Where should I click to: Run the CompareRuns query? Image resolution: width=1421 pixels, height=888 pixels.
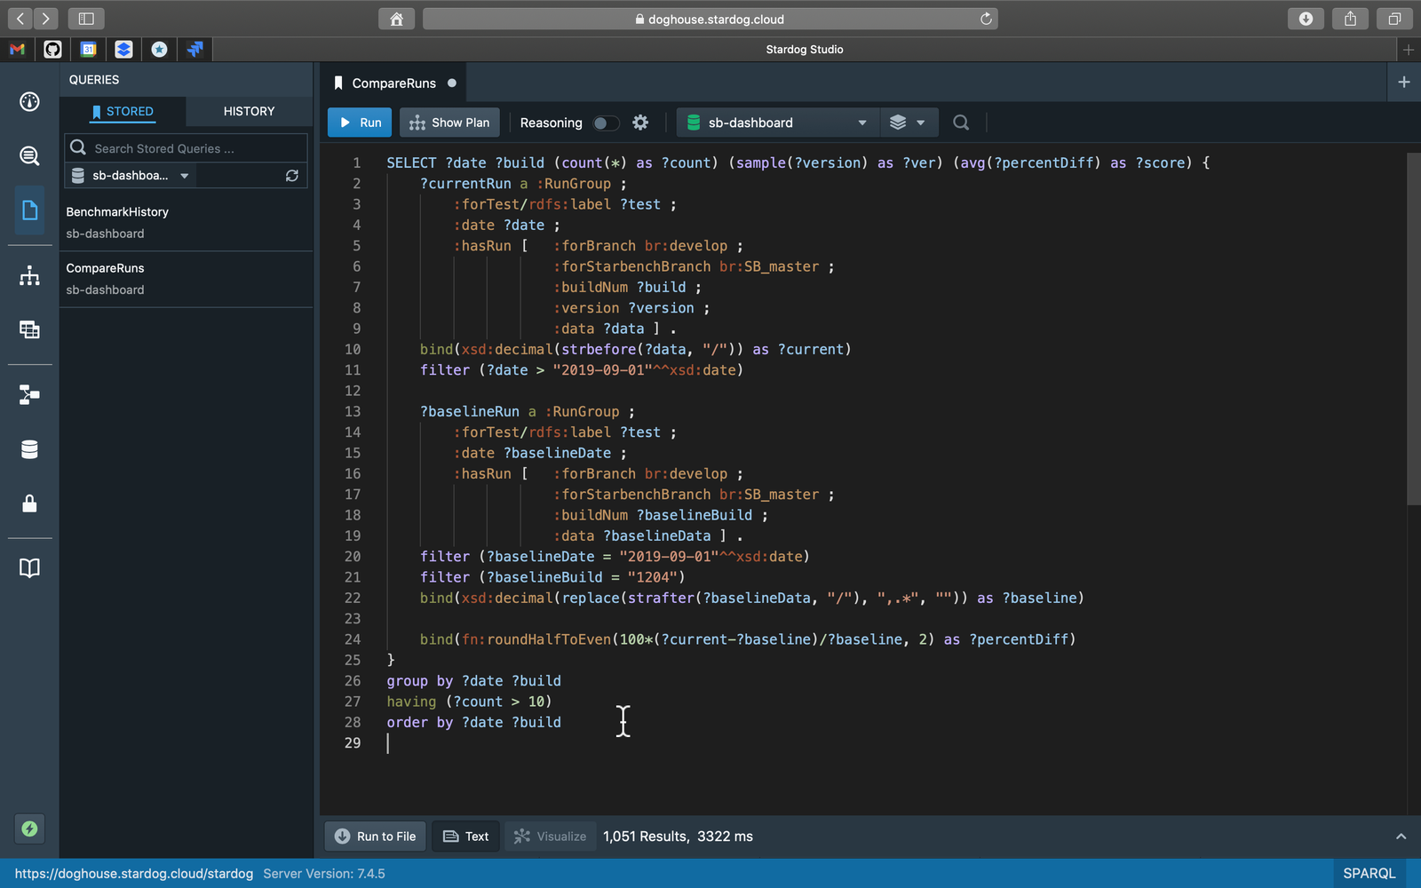360,123
